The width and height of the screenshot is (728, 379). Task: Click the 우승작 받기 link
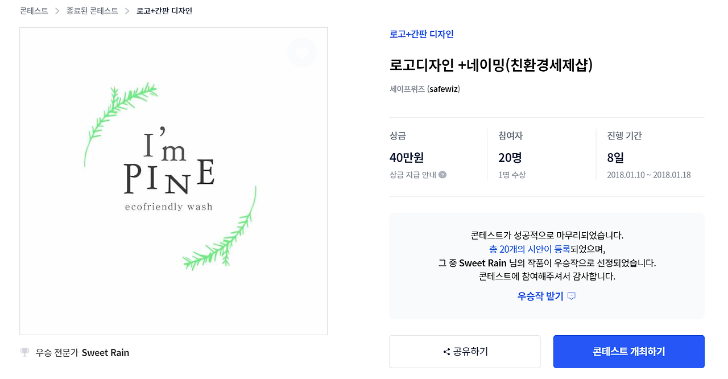pos(540,296)
